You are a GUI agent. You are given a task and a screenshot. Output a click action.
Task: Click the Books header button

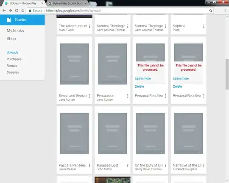[22, 20]
